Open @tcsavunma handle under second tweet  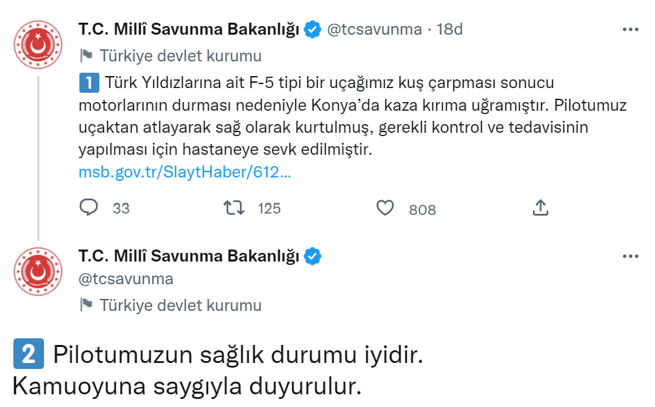tap(126, 279)
